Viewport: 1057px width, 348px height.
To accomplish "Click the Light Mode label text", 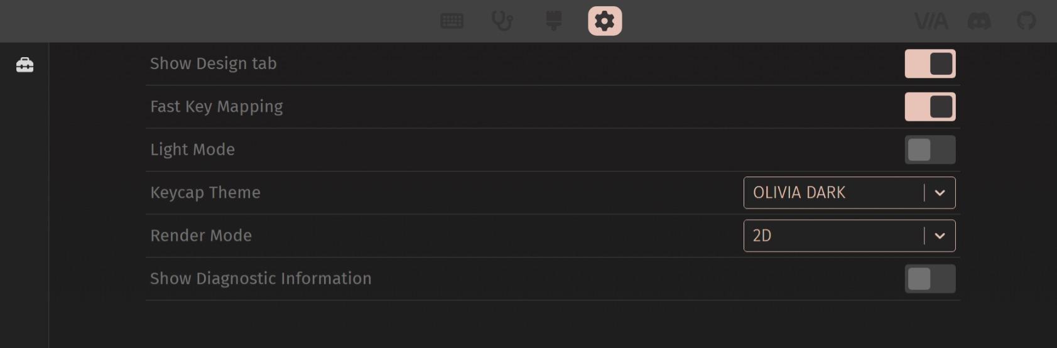I will 192,150.
